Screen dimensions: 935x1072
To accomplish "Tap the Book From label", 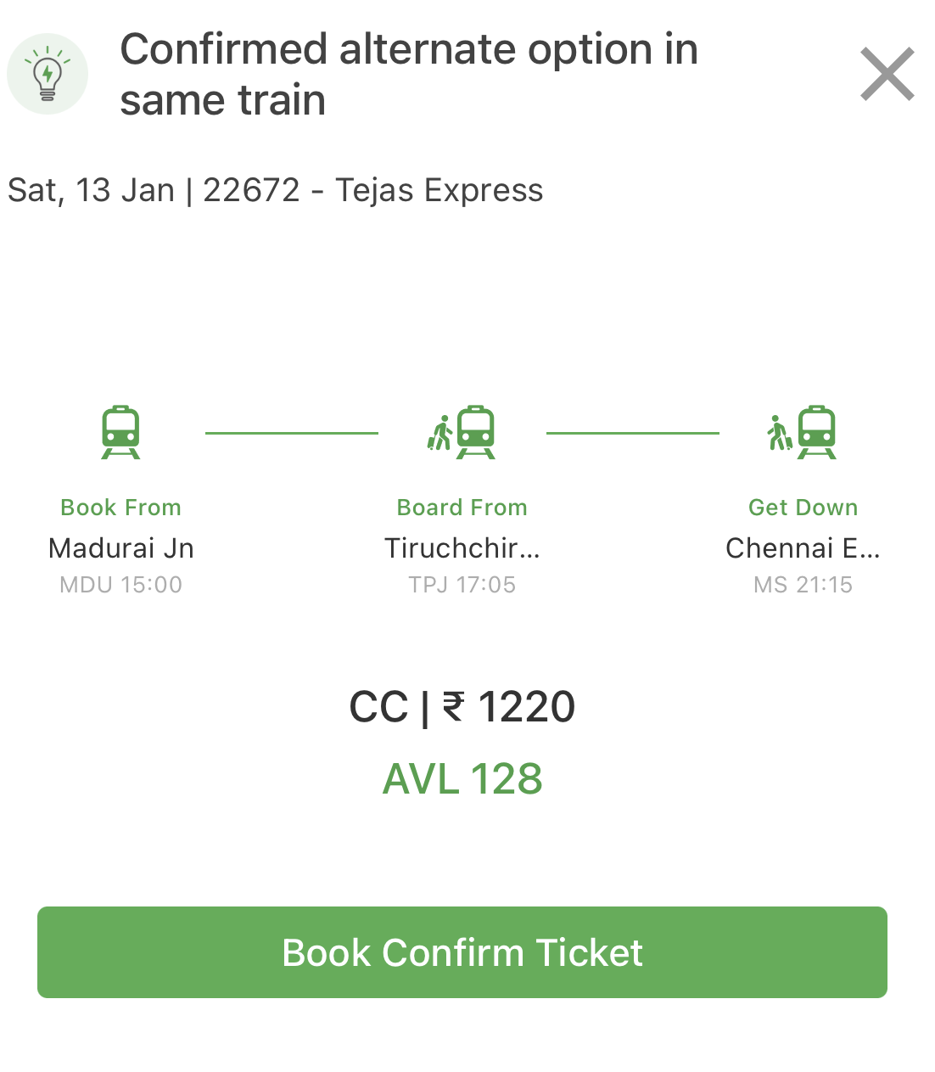I will pyautogui.click(x=120, y=508).
